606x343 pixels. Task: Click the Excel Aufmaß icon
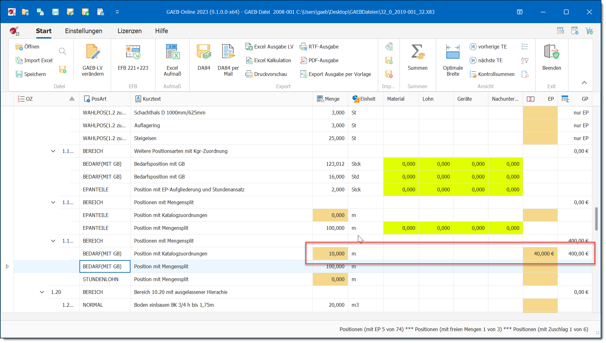click(x=172, y=52)
